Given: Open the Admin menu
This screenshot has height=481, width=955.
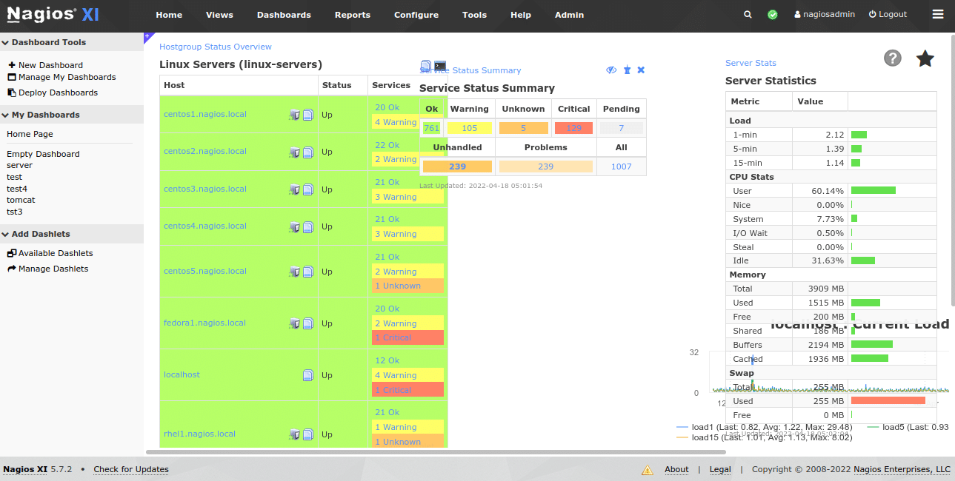Looking at the screenshot, I should pyautogui.click(x=569, y=15).
